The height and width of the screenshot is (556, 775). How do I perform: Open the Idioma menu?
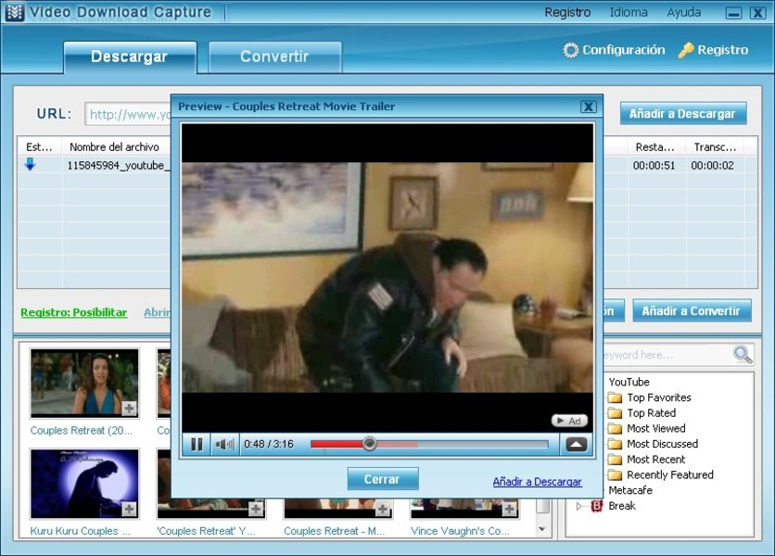[x=629, y=12]
